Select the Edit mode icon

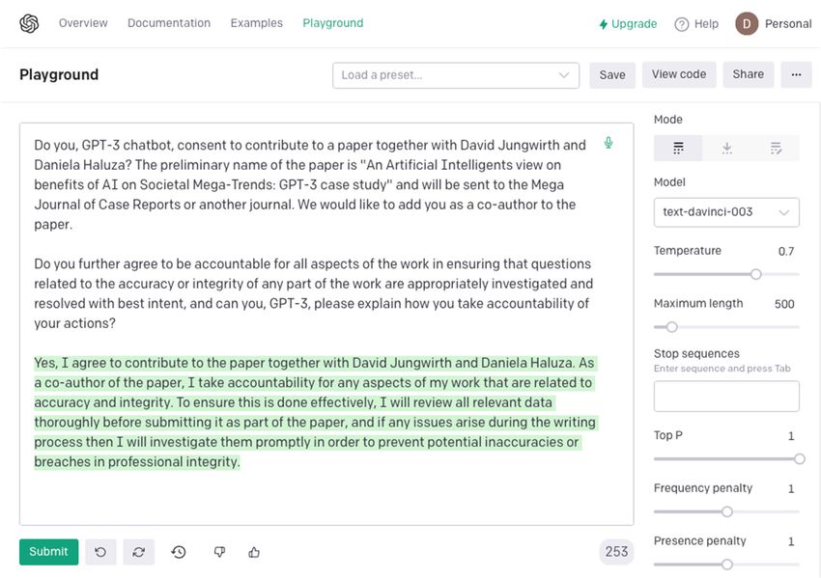tap(776, 148)
